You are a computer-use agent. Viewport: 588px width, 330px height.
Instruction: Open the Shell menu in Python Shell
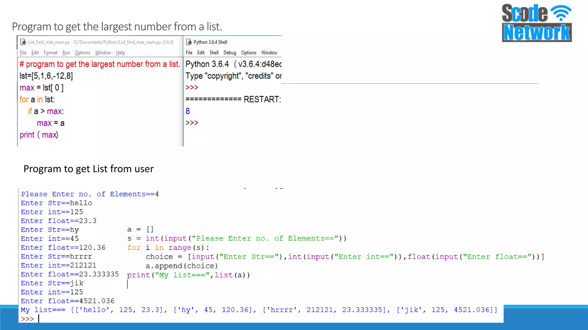pyautogui.click(x=214, y=53)
